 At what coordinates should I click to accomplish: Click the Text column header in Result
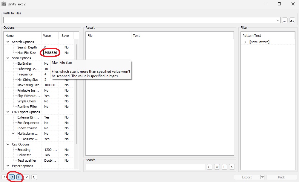[x=182, y=36]
